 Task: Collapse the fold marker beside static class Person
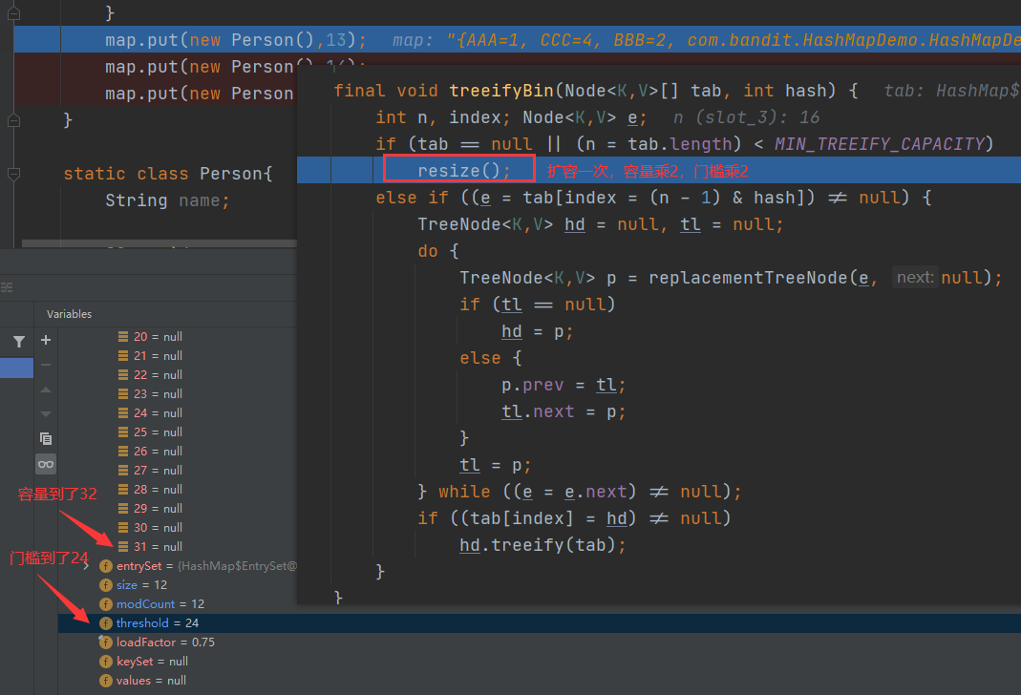(x=13, y=174)
